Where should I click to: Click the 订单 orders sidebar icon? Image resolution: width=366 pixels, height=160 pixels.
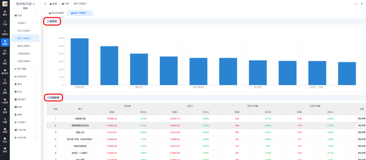(x=5, y=23)
